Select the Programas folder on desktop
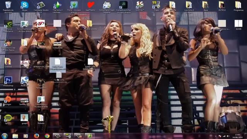This screenshot has height=139, width=247. point(239,6)
